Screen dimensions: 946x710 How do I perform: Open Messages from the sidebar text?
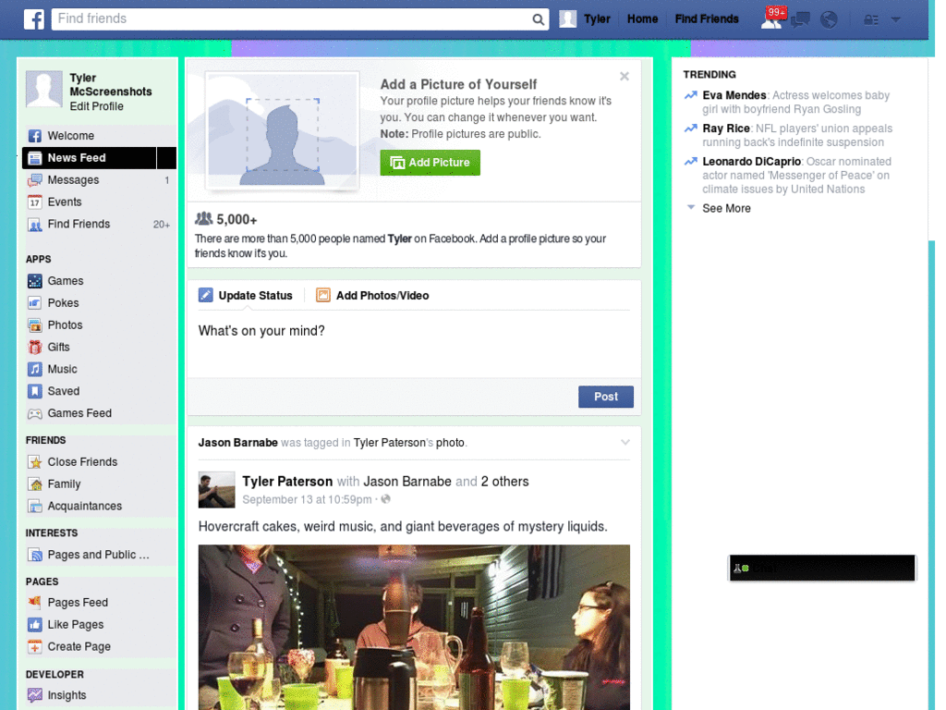73,180
